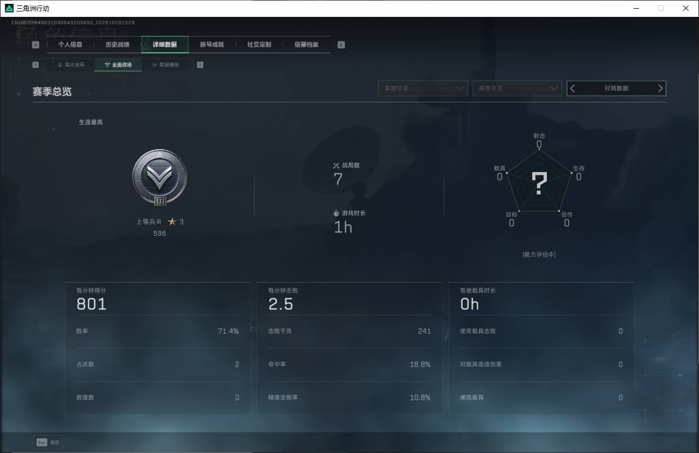Expand the 数据总览 dropdown
Viewport: 699px width, 453px height.
coord(423,88)
